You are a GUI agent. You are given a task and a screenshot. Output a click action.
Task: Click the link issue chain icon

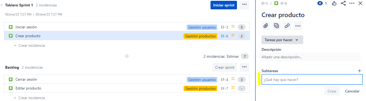[x=287, y=26]
